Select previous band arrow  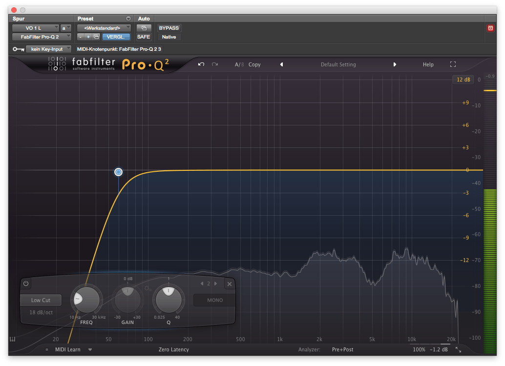click(202, 284)
